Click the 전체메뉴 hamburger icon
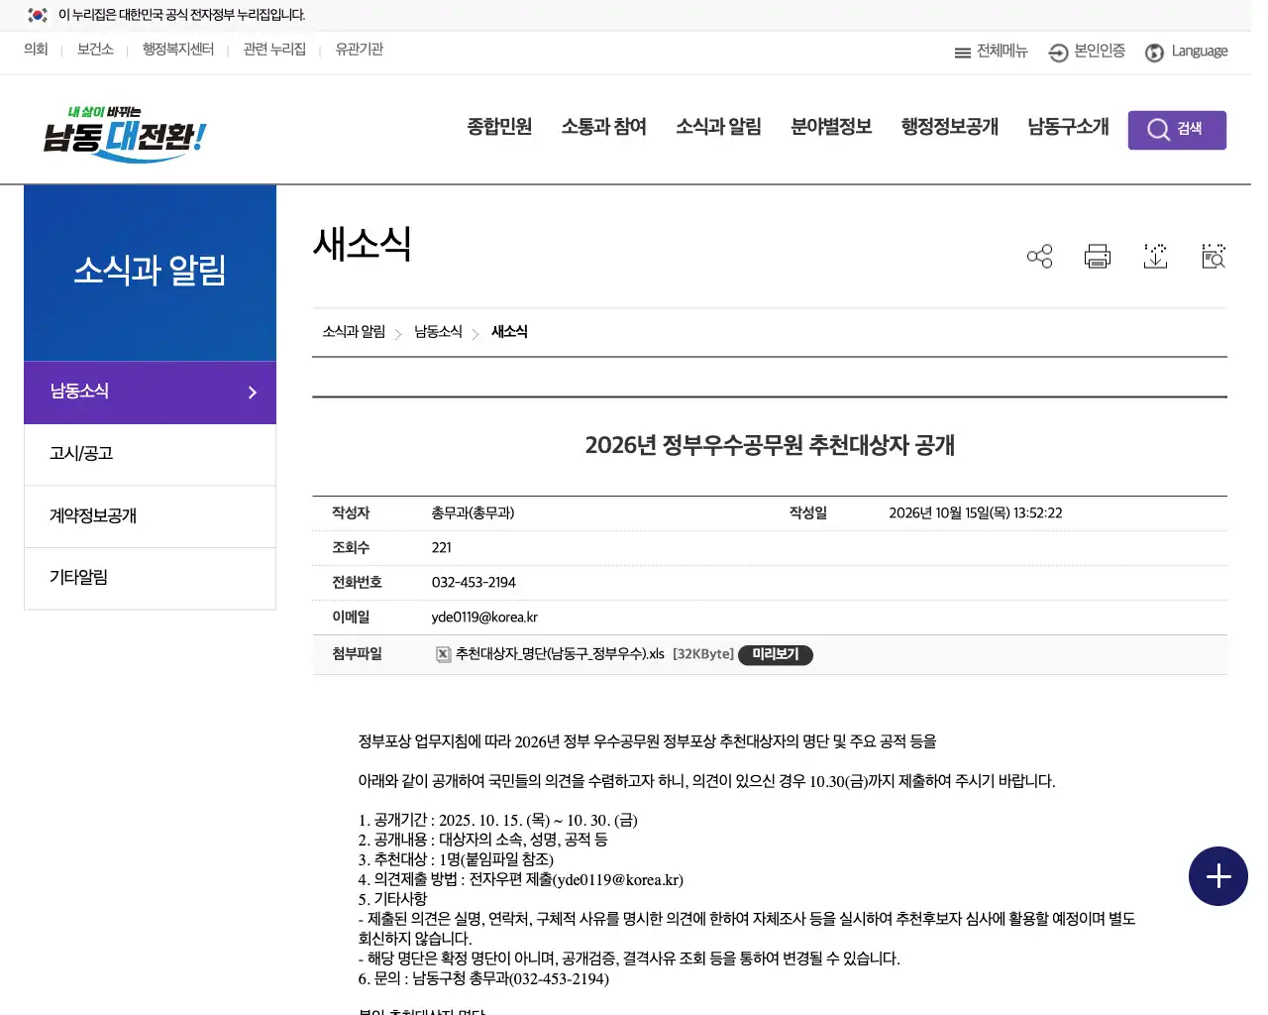This screenshot has height=1015, width=1268. coord(962,53)
